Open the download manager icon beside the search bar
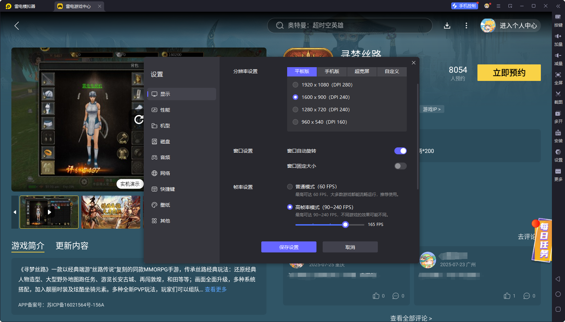This screenshot has width=565, height=322. point(447,25)
